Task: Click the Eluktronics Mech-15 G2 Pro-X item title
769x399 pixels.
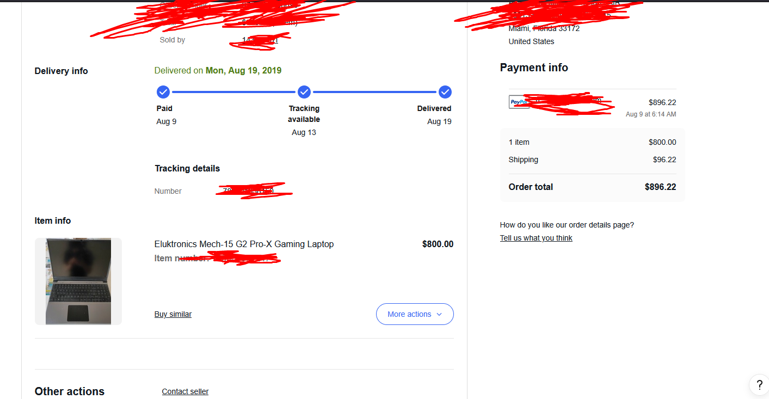Action: click(244, 244)
